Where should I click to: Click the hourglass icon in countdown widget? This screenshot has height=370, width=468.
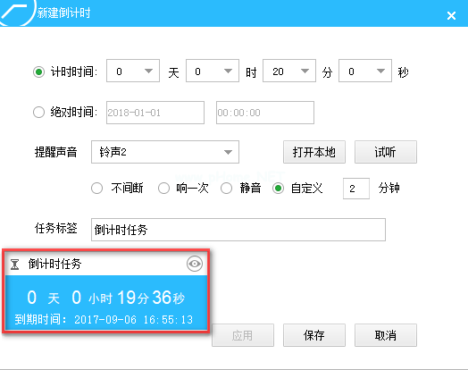click(x=14, y=265)
